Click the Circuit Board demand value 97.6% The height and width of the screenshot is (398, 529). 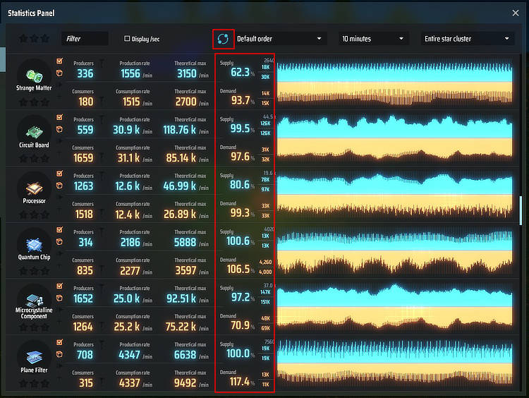[x=242, y=157]
